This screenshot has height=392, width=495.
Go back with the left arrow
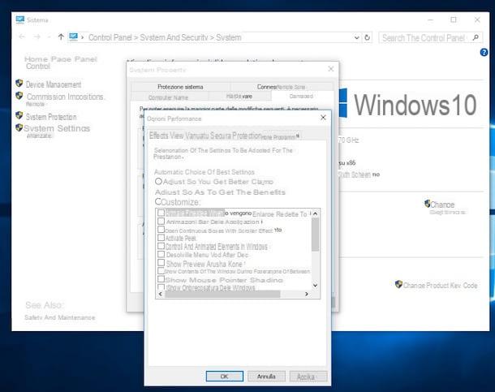(x=22, y=37)
